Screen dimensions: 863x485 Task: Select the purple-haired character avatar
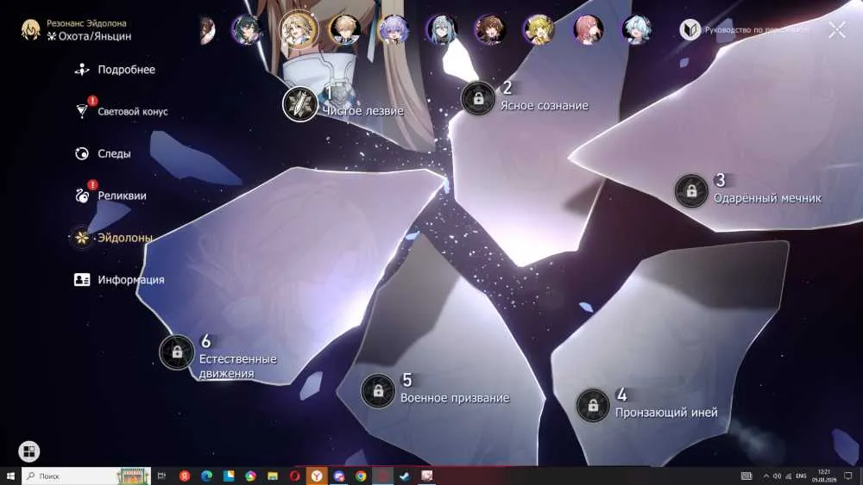[x=393, y=29]
